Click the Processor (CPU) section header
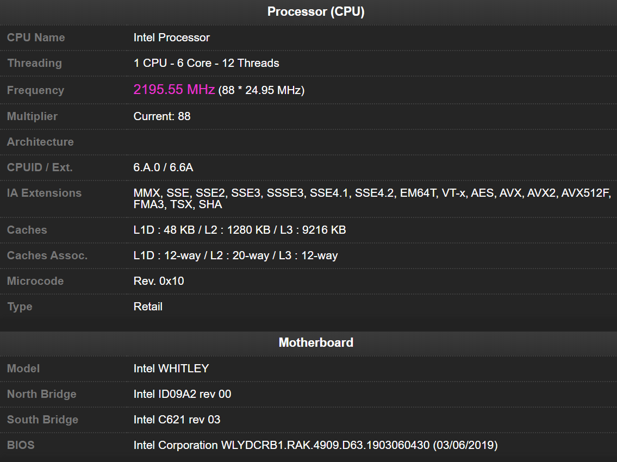 pyautogui.click(x=315, y=12)
